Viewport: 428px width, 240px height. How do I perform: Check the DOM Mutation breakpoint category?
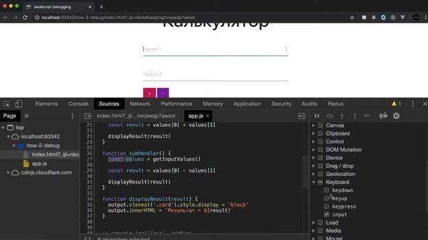320,149
